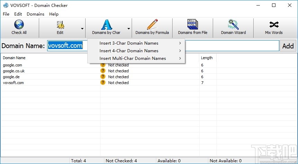Viewport: 298px width, 164px height.
Task: Select the google.com row
Action: coord(149,65)
